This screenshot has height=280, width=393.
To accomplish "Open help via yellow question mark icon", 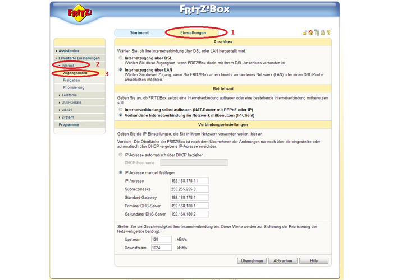I will pos(328,32).
